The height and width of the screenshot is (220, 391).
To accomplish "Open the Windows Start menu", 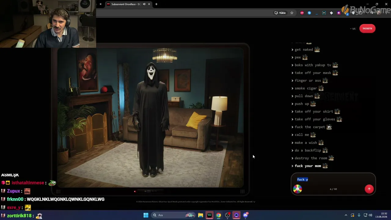I will pos(146,215).
